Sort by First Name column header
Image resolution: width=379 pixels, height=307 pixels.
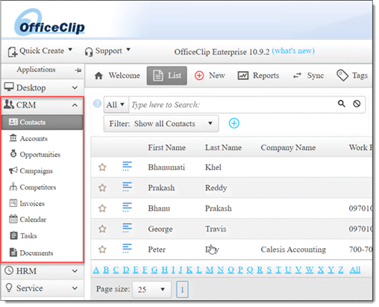(167, 147)
